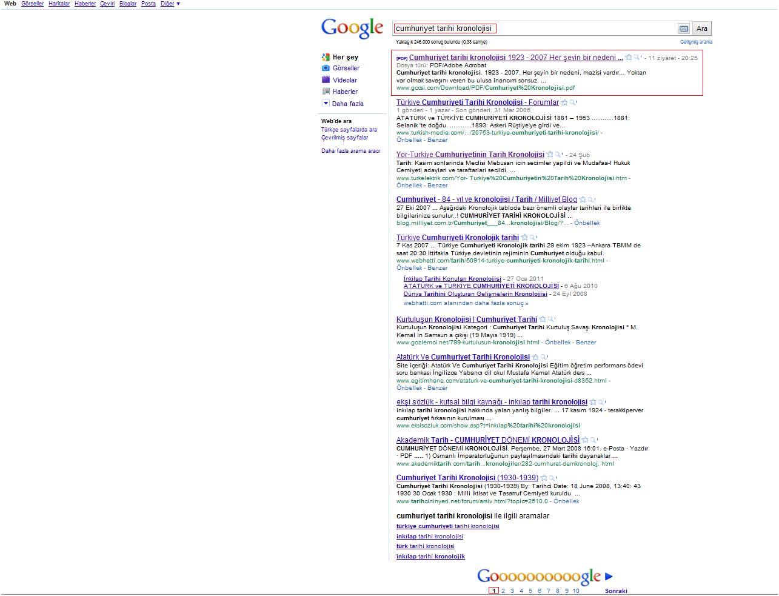Star the 'Atatürk Ve Cumhuriyet Tarihi Kronolojisi' result
The width and height of the screenshot is (779, 596).
[x=535, y=357]
